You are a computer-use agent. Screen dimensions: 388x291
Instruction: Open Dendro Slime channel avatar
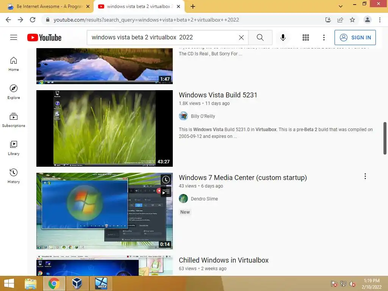(183, 199)
